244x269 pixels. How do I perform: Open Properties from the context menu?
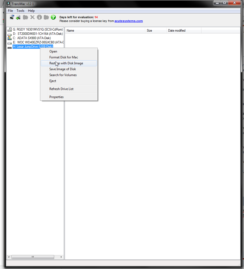pos(69,97)
